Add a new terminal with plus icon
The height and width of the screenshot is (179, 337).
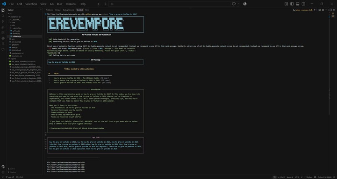pyautogui.click(x=315, y=10)
